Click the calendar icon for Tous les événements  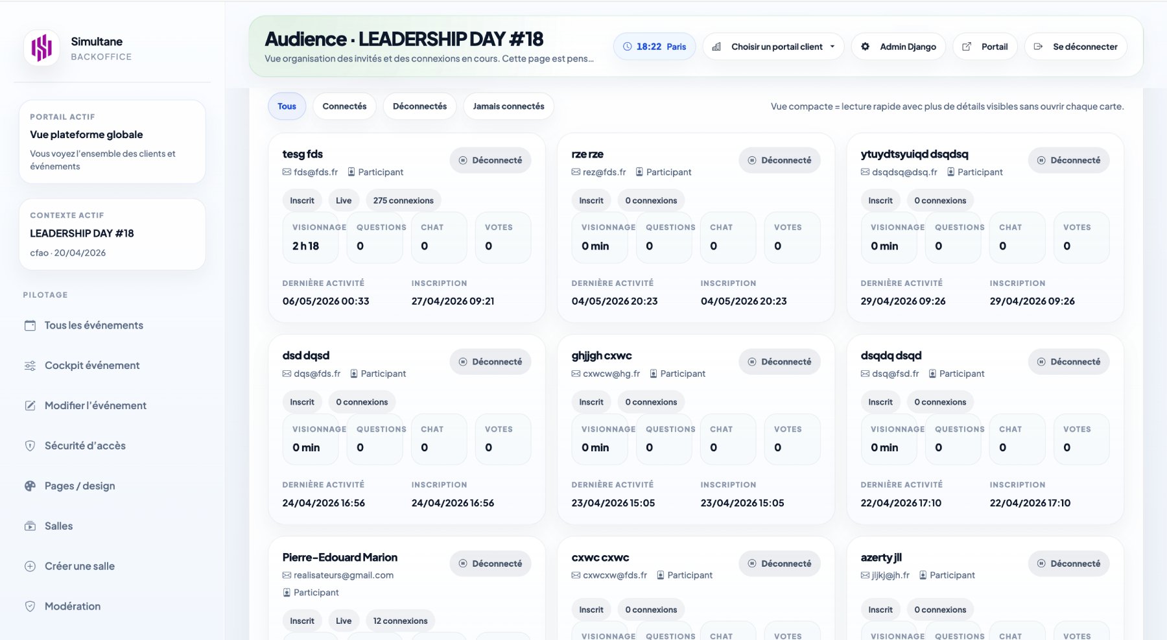coord(30,326)
